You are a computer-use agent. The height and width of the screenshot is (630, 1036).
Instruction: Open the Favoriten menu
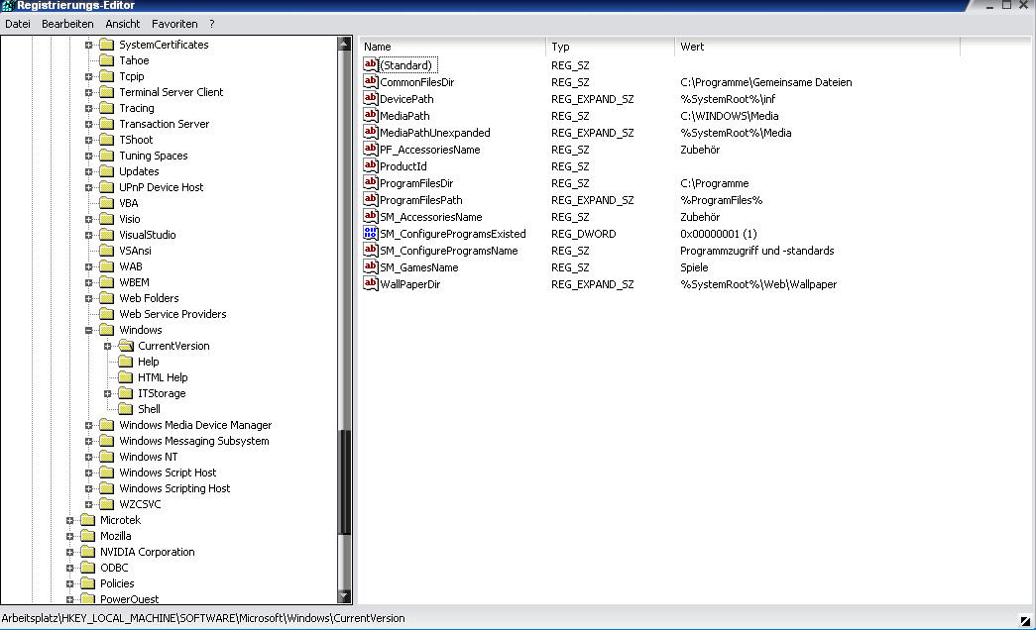[174, 24]
